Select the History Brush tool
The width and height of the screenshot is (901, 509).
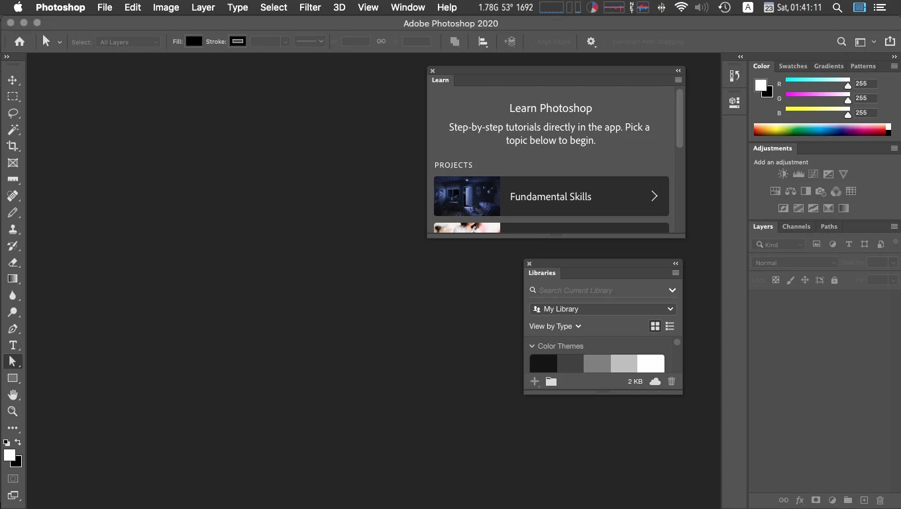pos(13,246)
